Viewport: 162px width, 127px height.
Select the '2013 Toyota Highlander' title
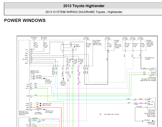tap(84, 6)
